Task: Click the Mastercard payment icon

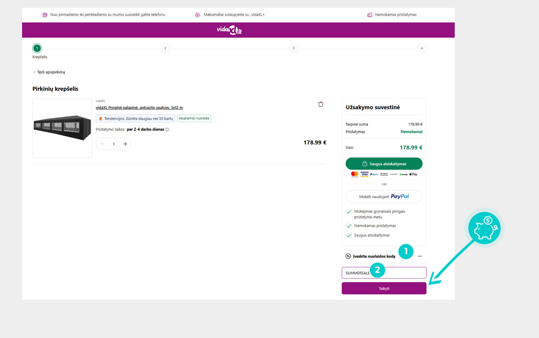Action: [x=355, y=174]
